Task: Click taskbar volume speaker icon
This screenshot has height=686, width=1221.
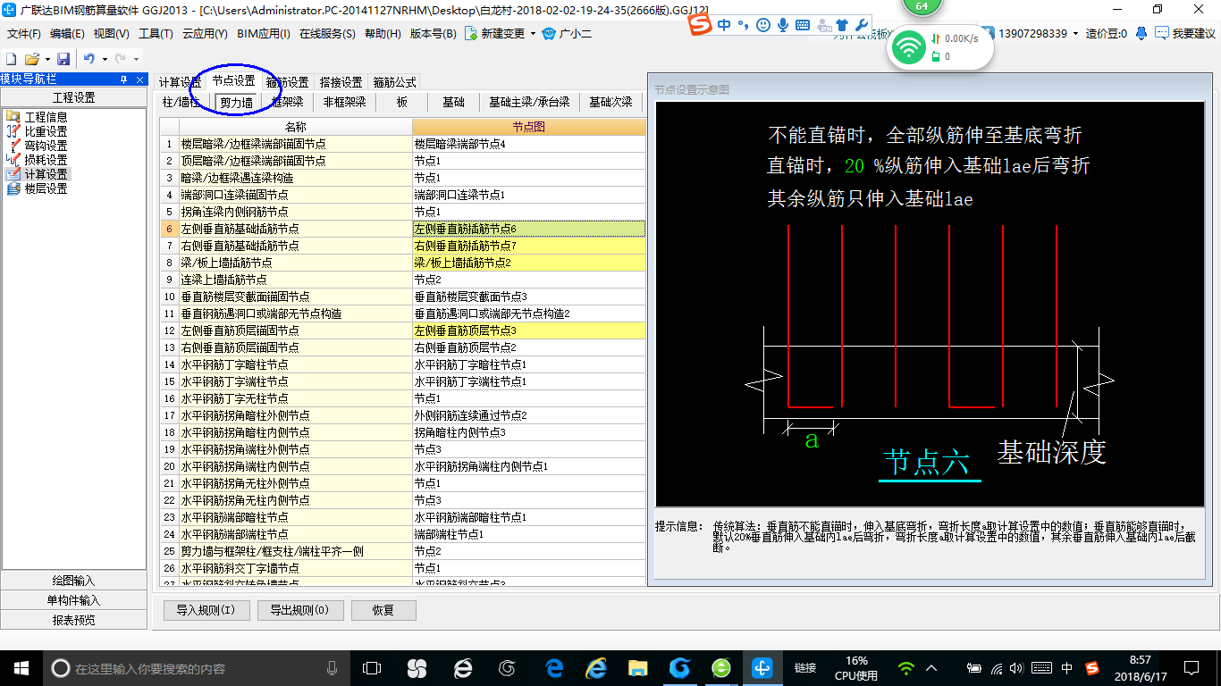Action: pyautogui.click(x=1017, y=667)
